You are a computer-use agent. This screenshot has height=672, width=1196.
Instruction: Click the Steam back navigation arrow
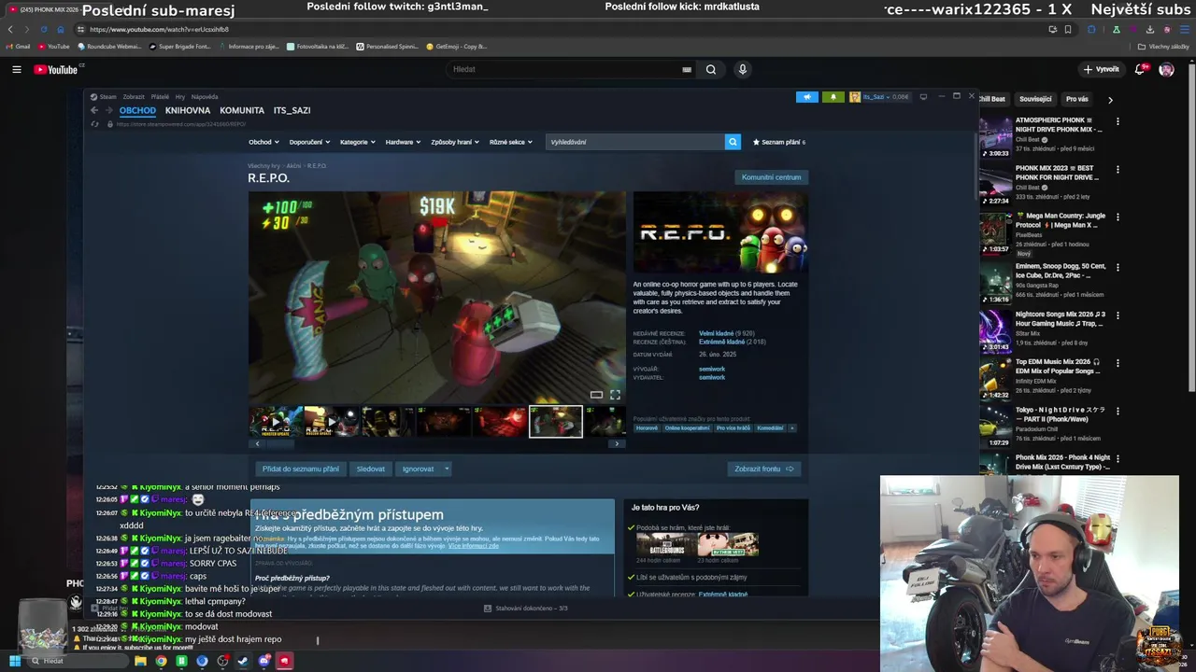click(94, 110)
